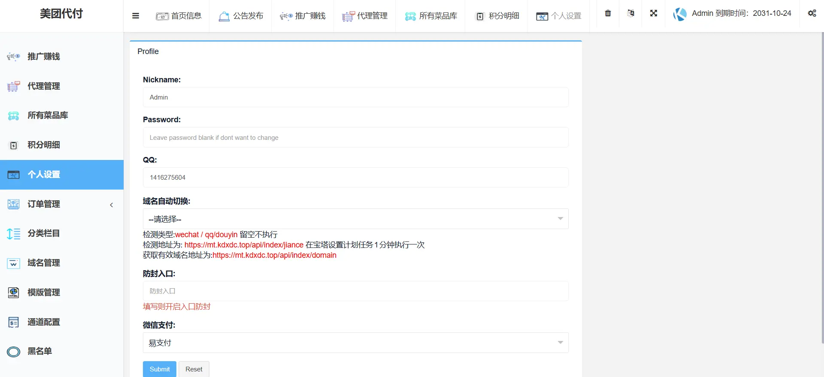Open the gears settings icon

[812, 13]
